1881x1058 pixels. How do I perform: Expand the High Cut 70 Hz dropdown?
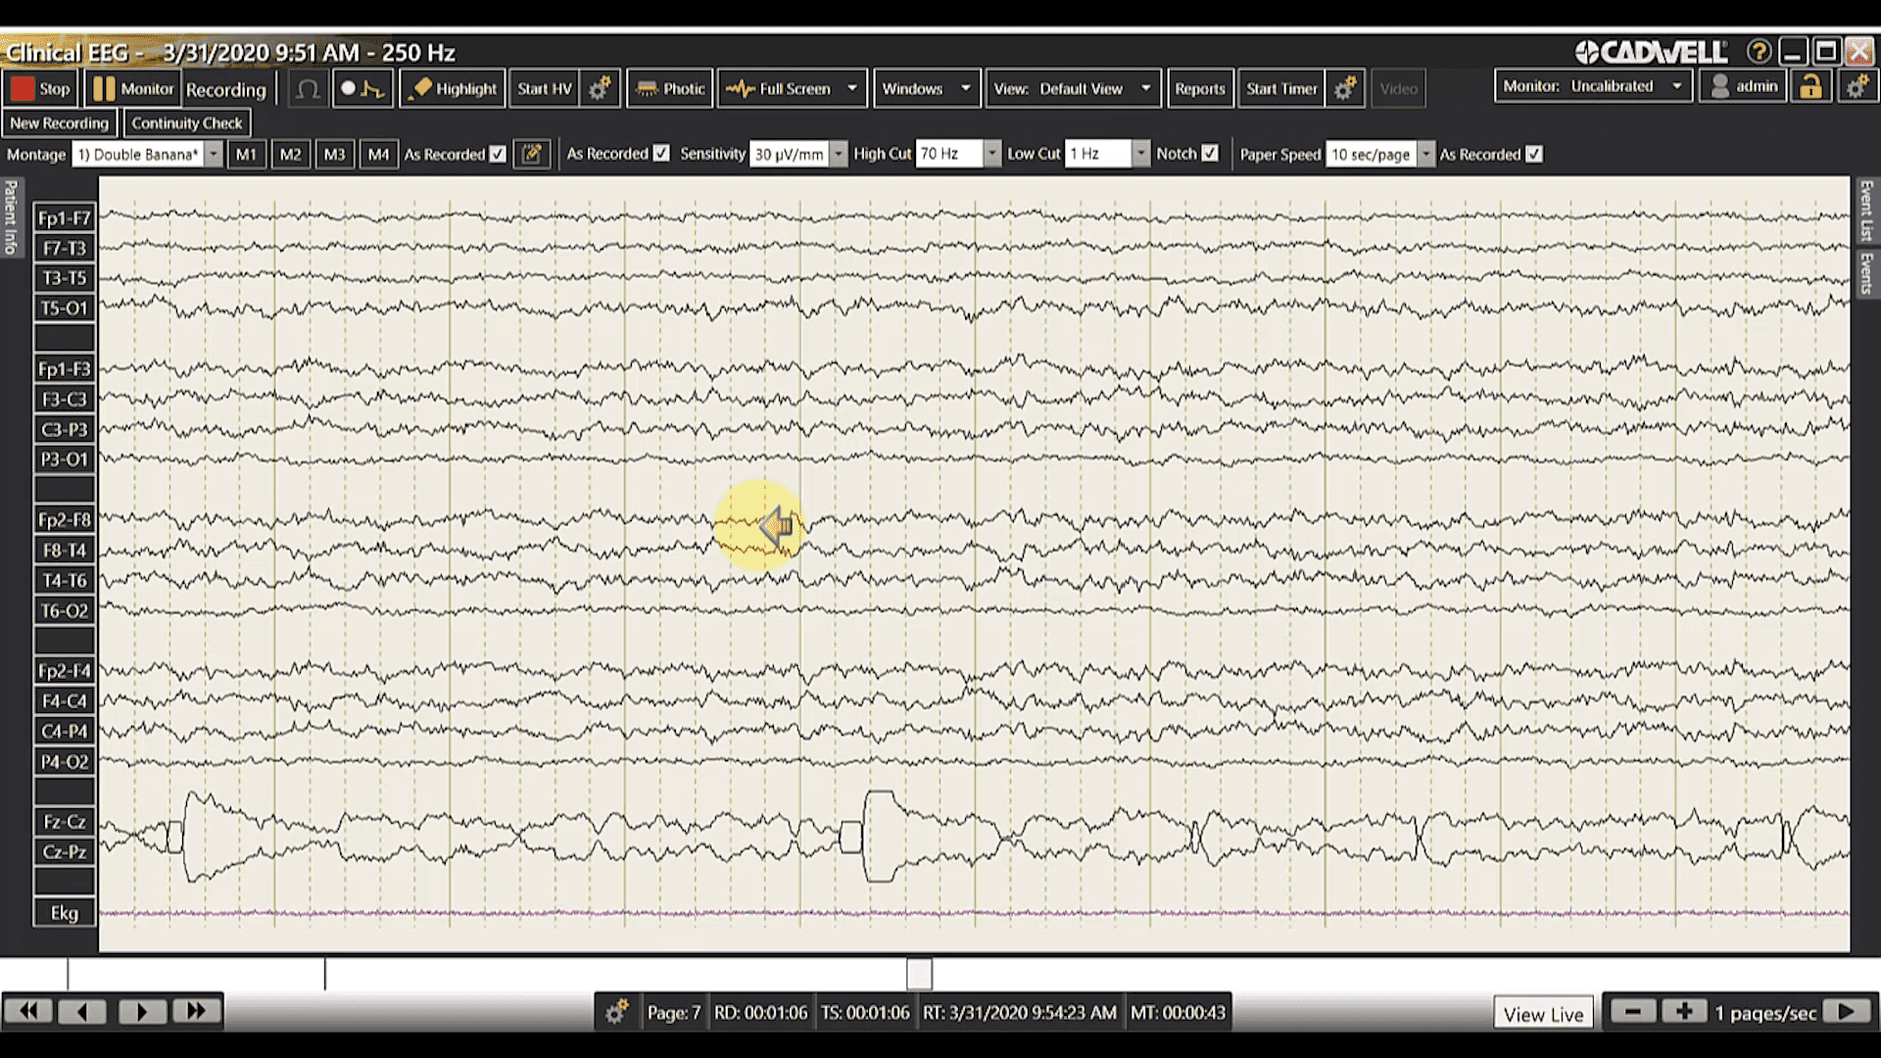point(992,154)
